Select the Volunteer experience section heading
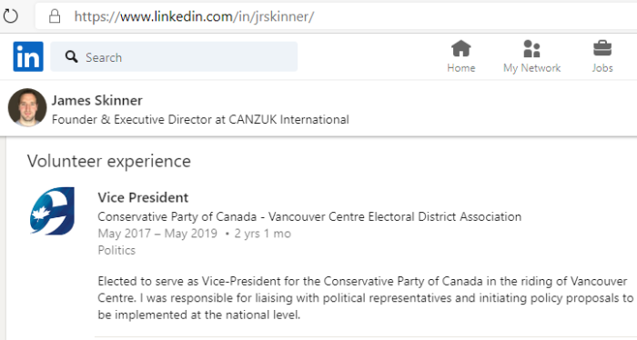The height and width of the screenshot is (340, 637). 109,162
